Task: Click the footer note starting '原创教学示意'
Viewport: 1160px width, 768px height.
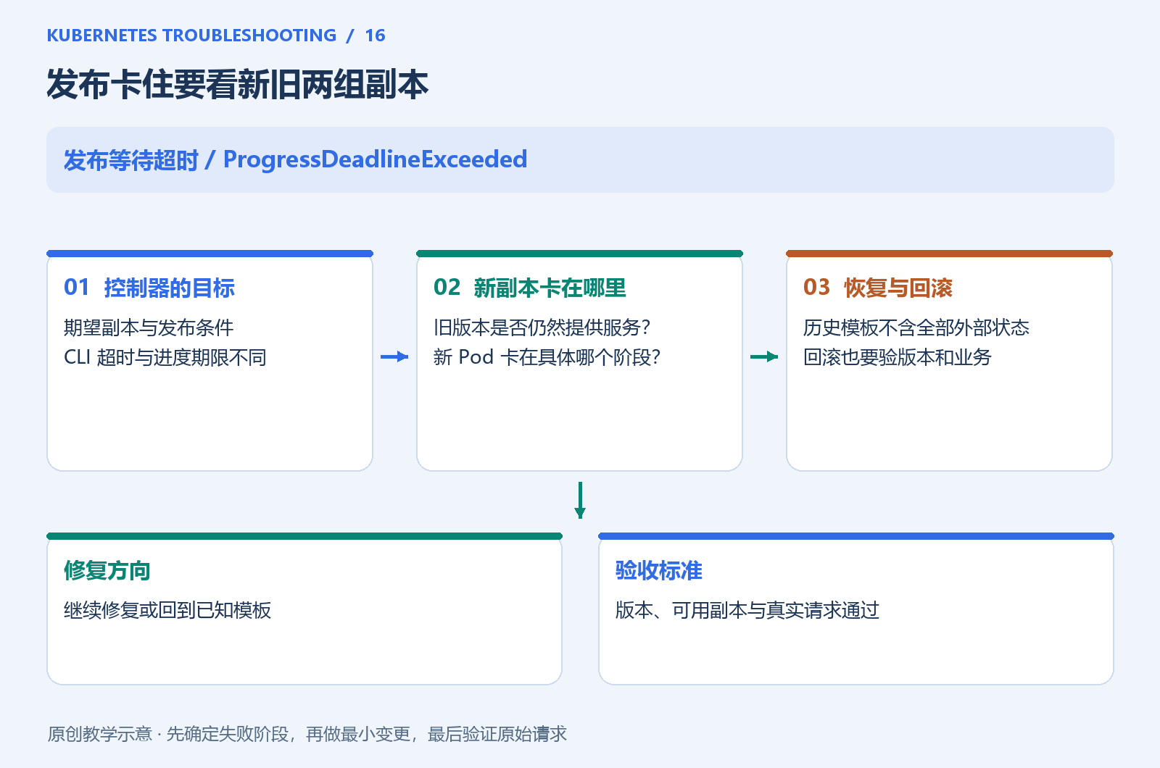Action: (x=307, y=734)
